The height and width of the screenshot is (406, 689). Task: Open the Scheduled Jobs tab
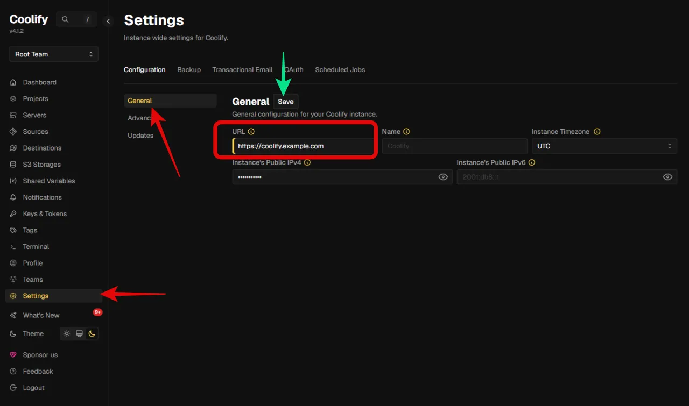point(340,70)
